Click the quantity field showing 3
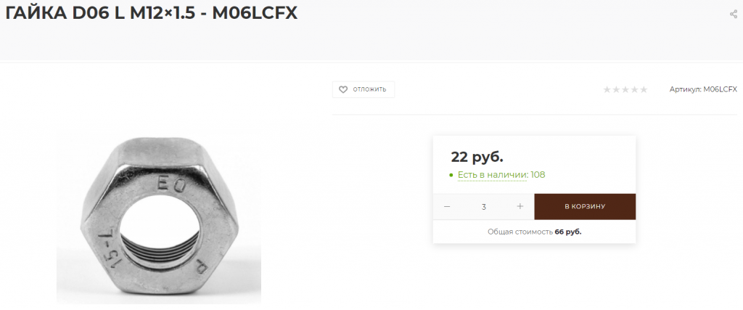 click(483, 207)
